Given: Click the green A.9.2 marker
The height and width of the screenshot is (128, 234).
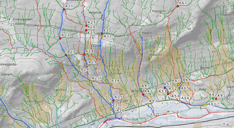Looking at the screenshot, I should pyautogui.click(x=213, y=98).
